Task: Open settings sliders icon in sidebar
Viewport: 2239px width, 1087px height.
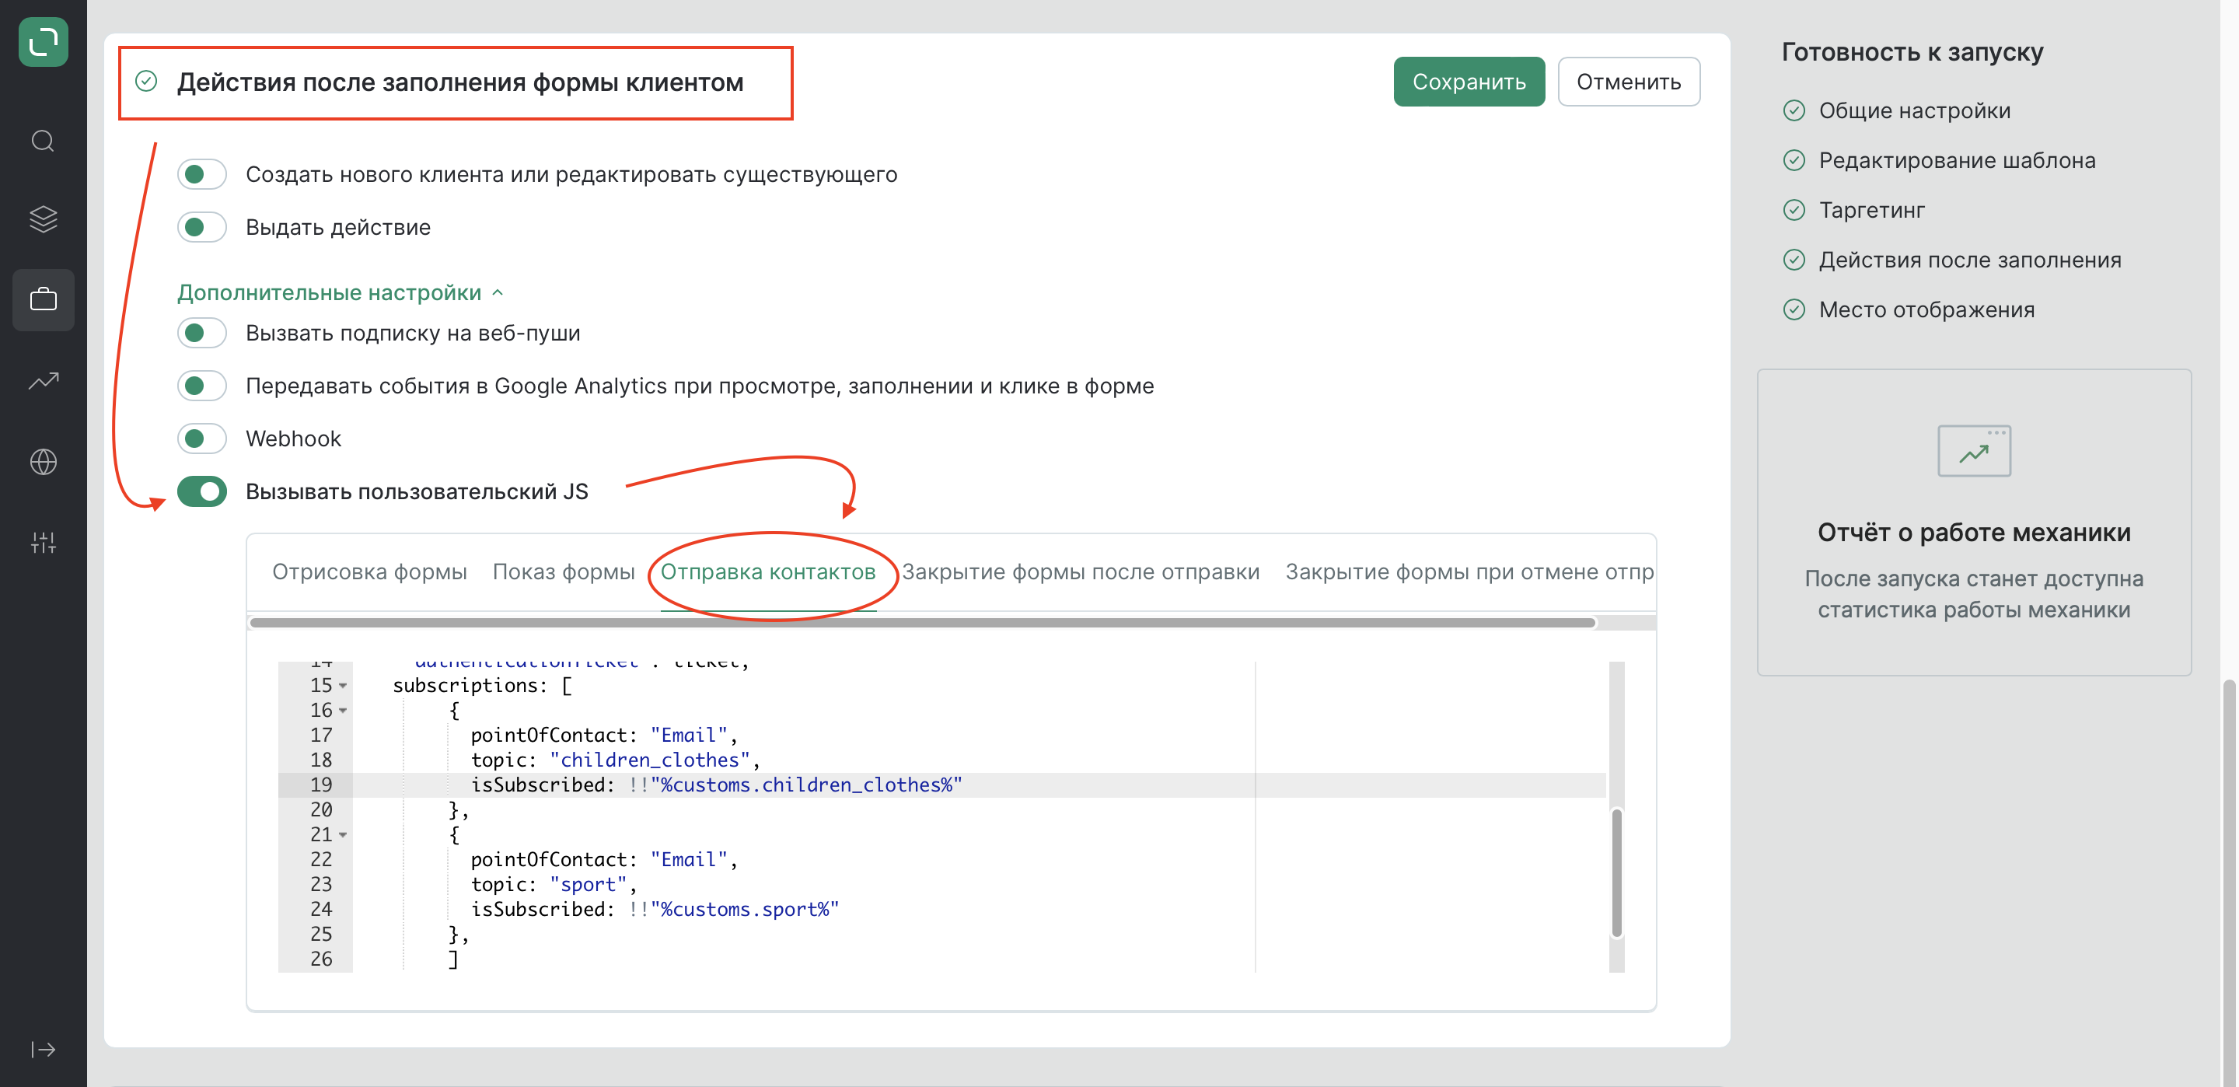Action: pos(44,543)
